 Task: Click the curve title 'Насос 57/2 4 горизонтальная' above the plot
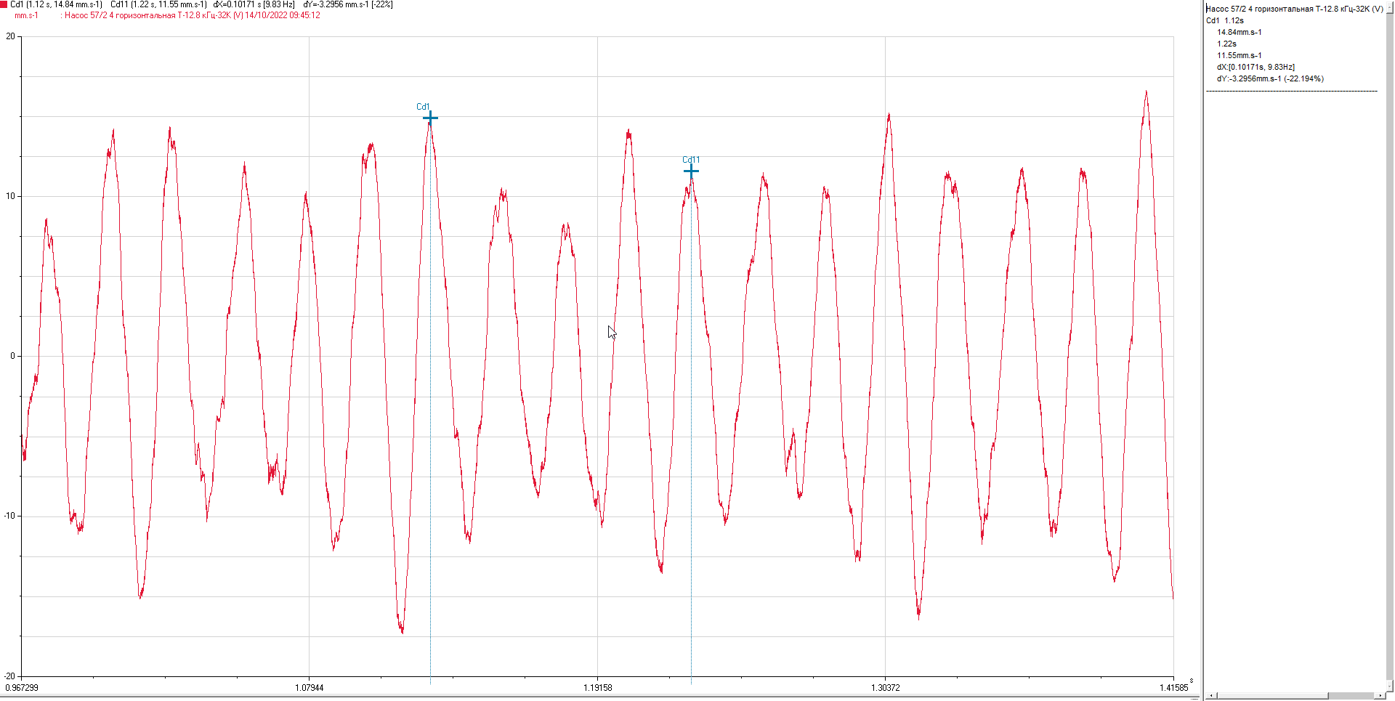click(x=120, y=15)
